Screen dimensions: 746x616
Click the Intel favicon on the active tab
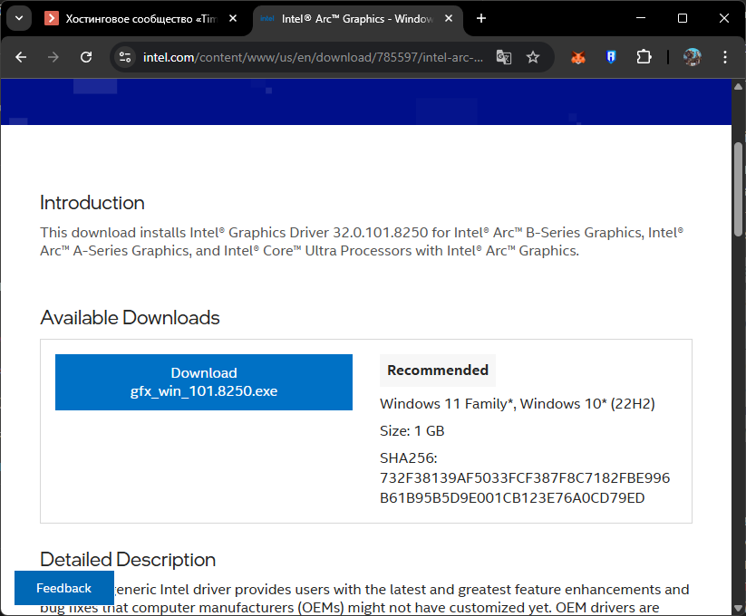[x=266, y=18]
